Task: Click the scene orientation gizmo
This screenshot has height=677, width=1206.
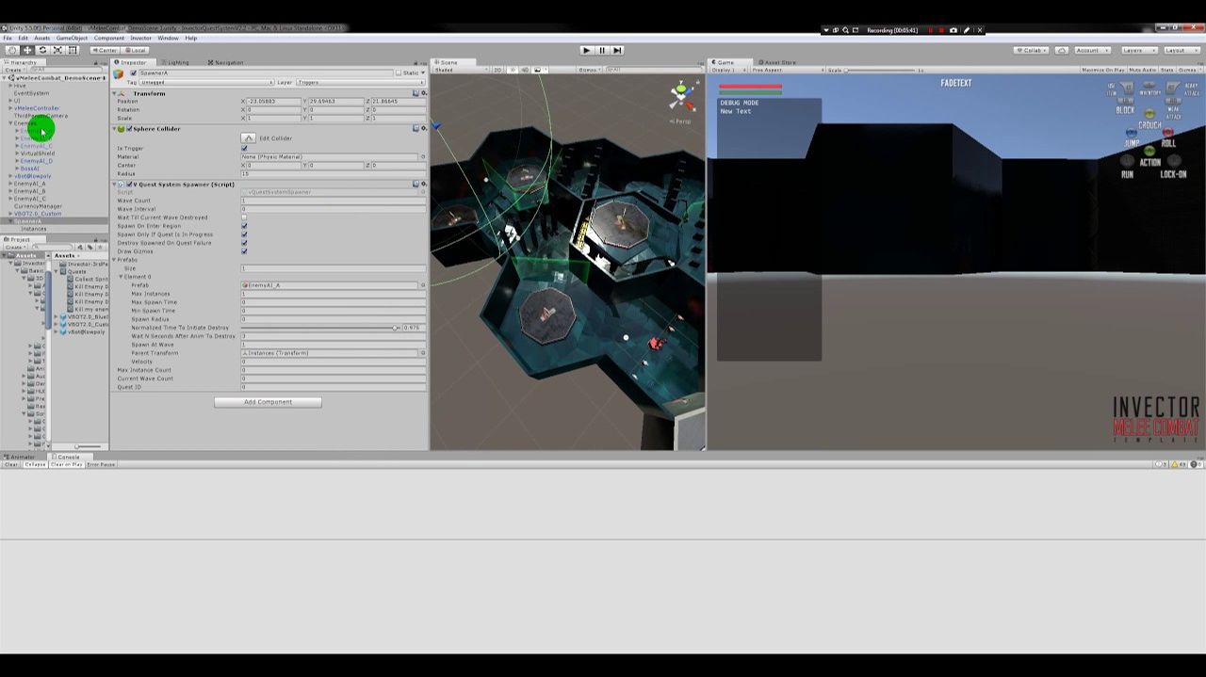Action: tap(682, 96)
